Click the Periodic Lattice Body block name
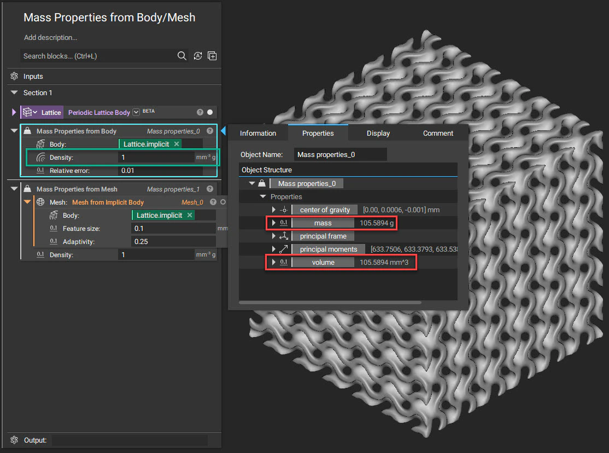This screenshot has height=453, width=609. coord(99,112)
